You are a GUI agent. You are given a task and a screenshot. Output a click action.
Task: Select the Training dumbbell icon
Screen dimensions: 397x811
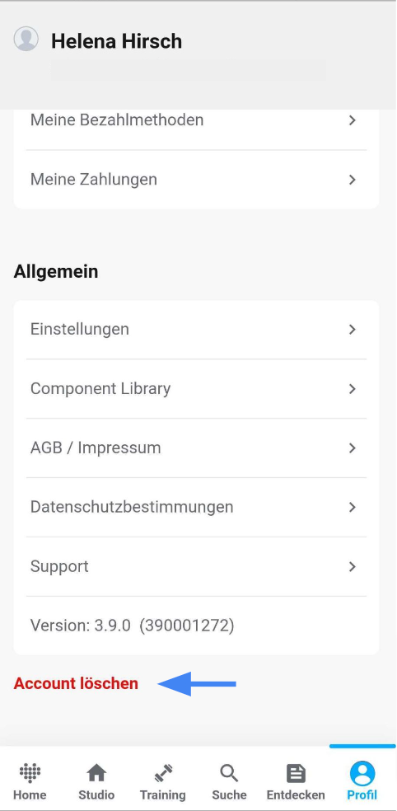162,773
